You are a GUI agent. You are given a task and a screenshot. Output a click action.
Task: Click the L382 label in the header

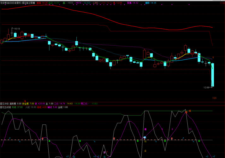(x=96, y=3)
